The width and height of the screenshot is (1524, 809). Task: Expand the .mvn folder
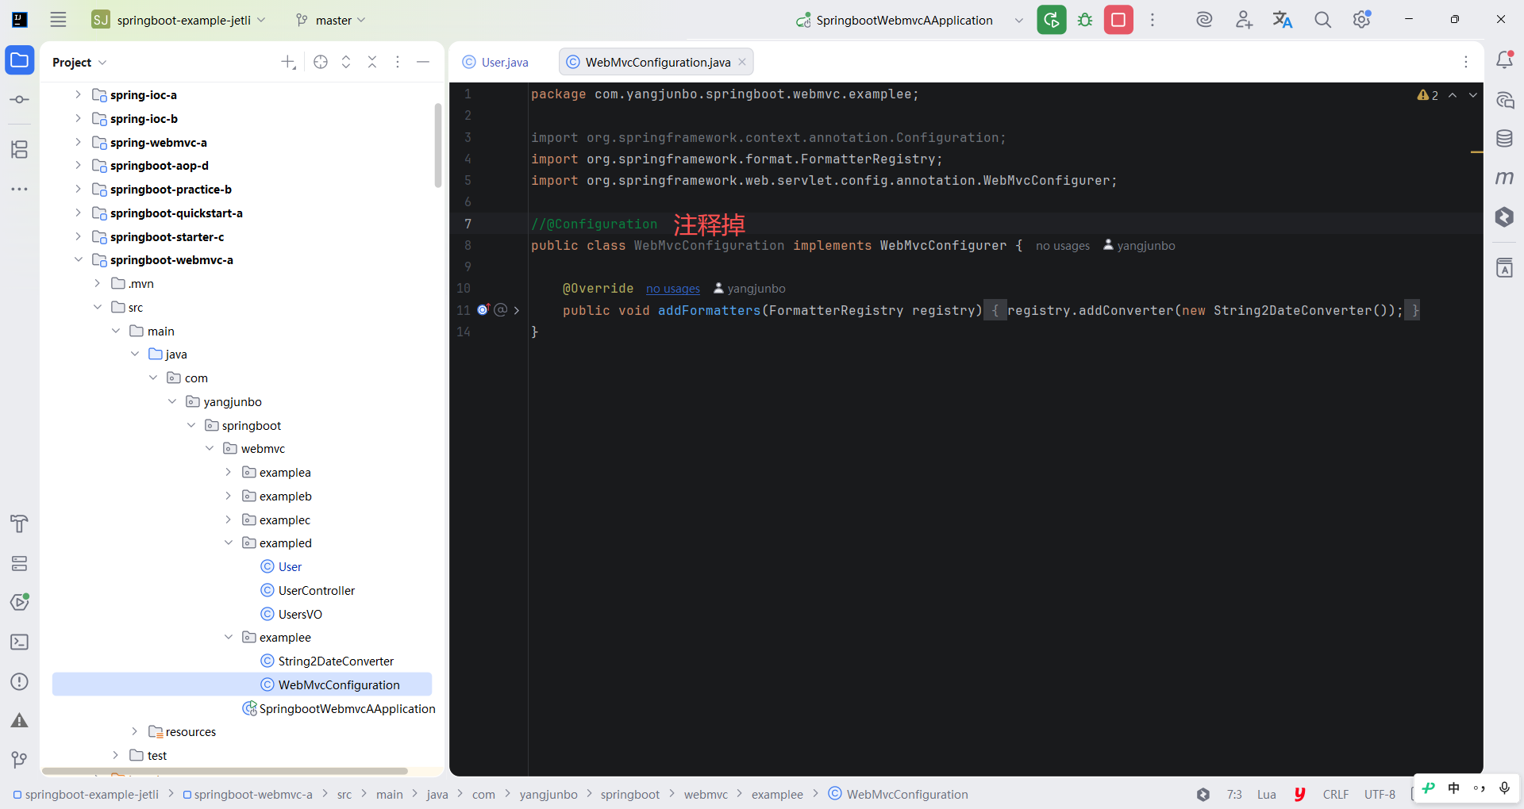click(x=97, y=283)
